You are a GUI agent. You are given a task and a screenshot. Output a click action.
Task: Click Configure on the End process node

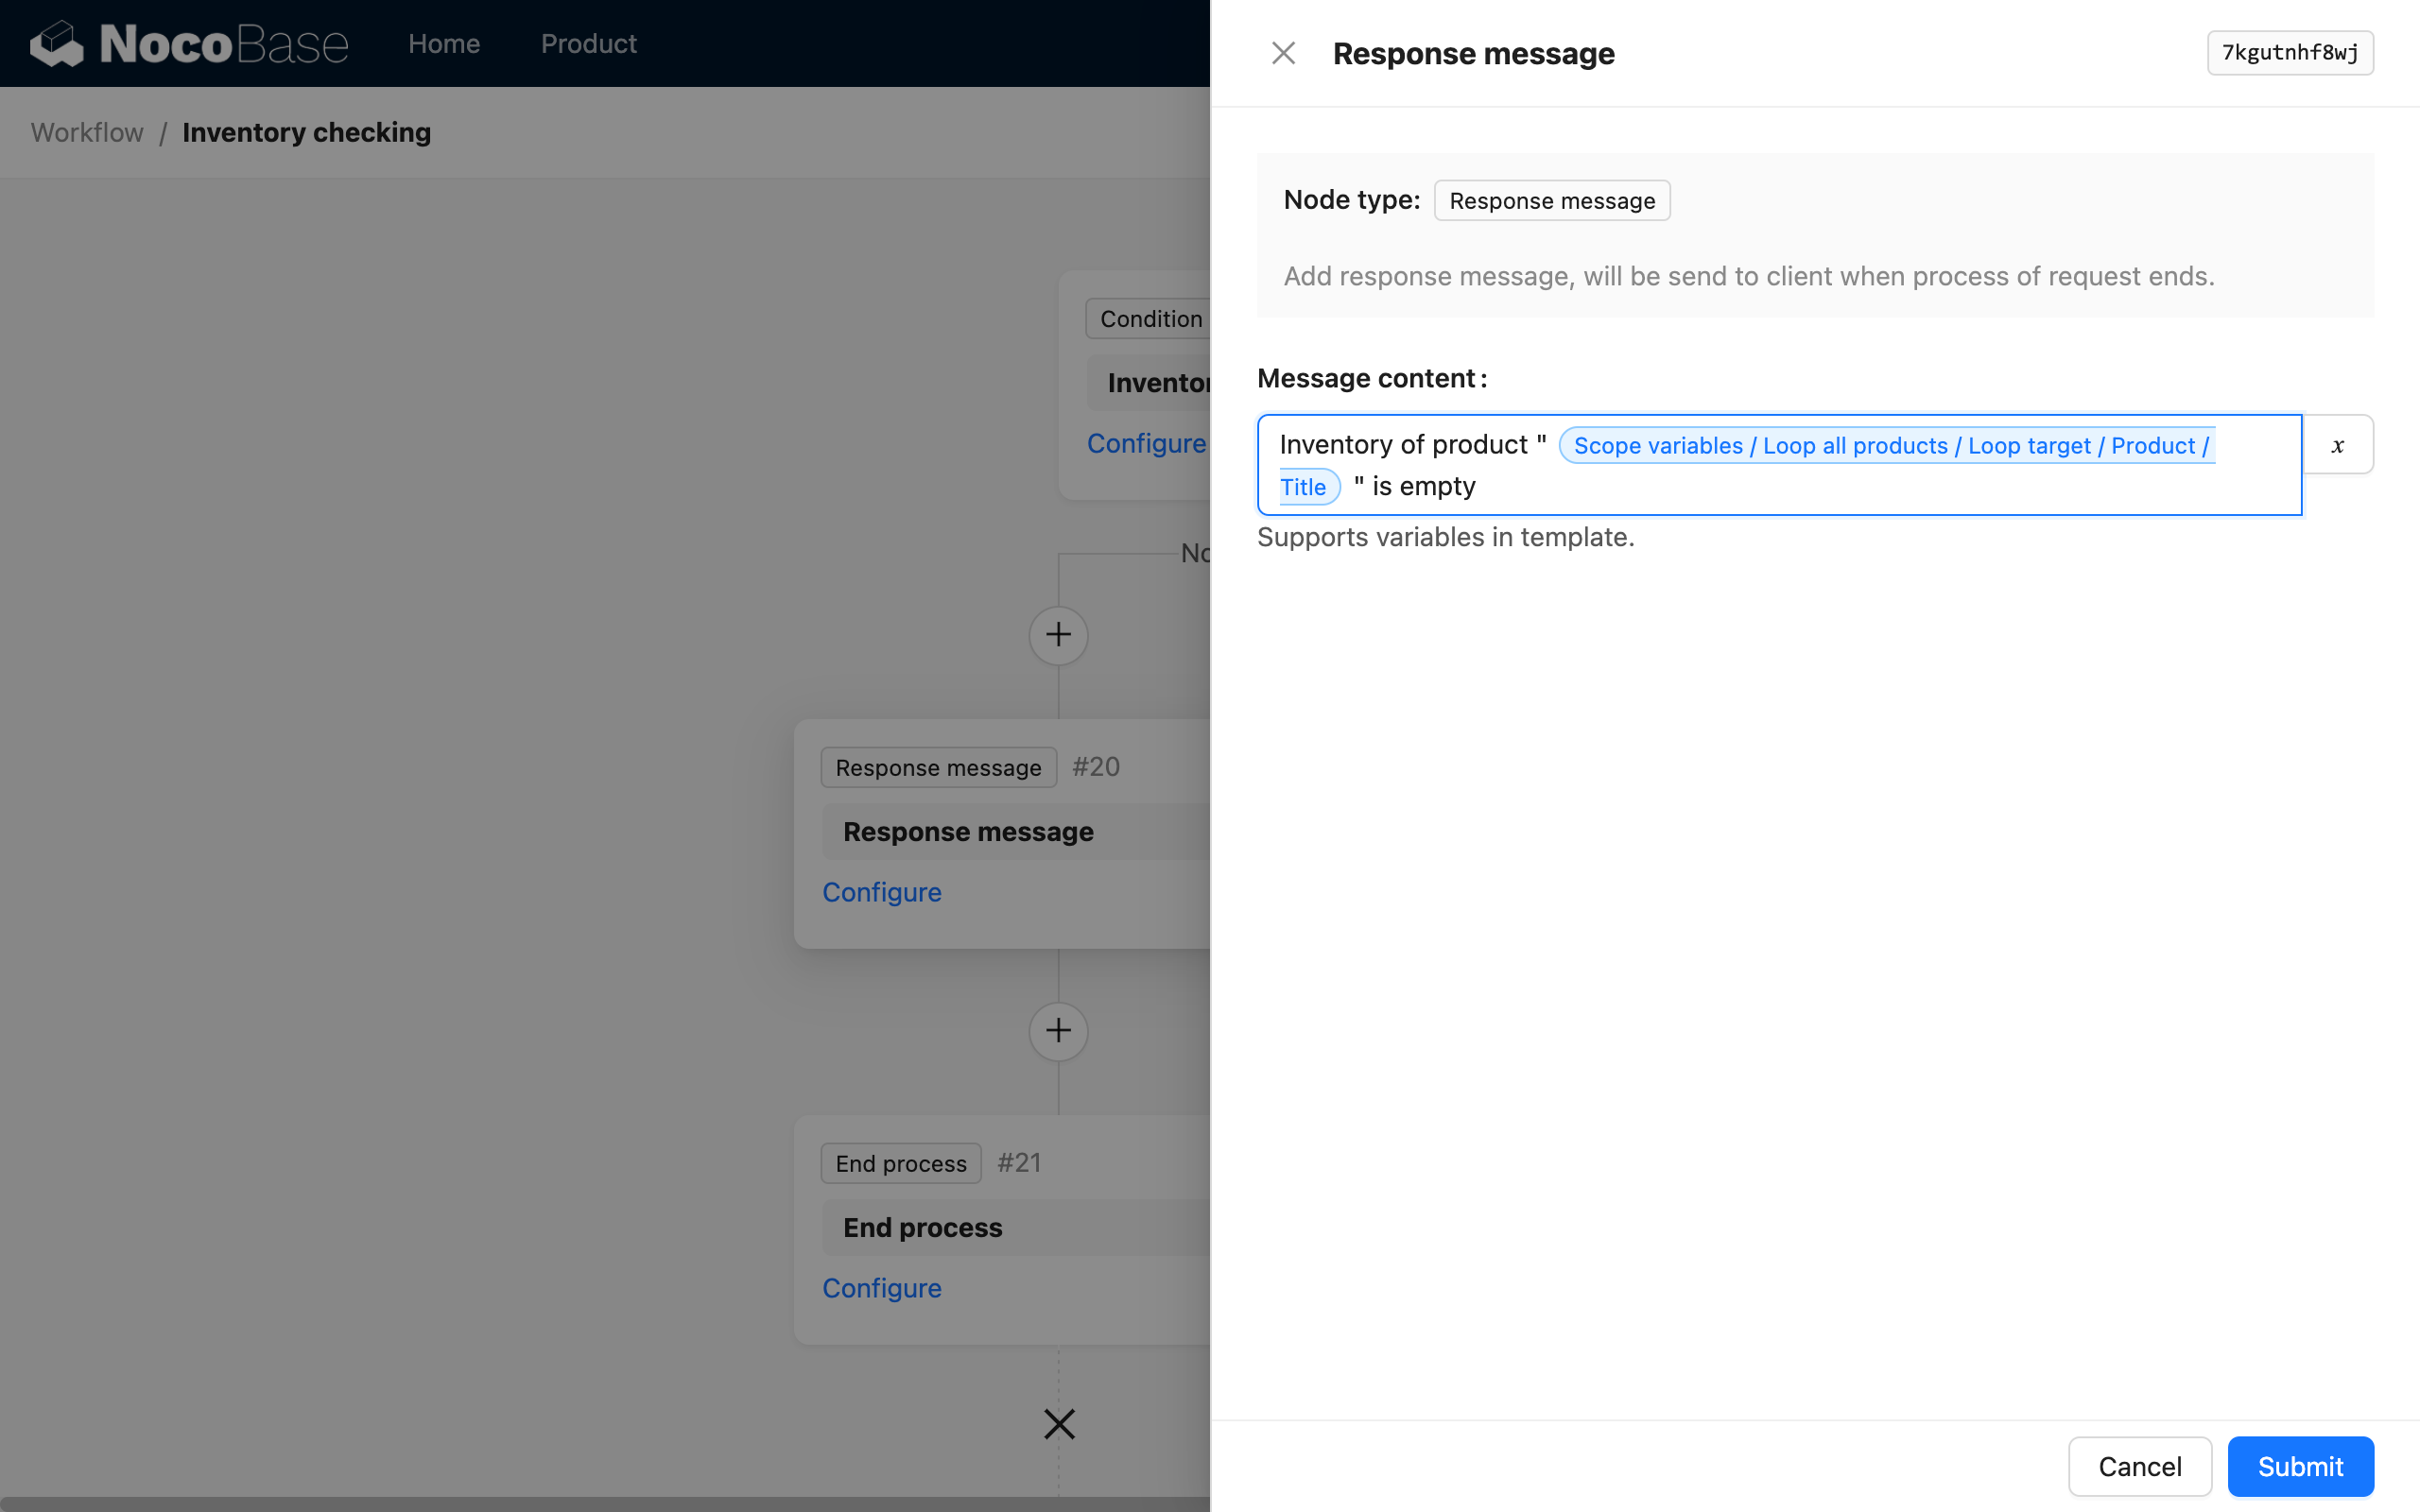pos(881,1287)
